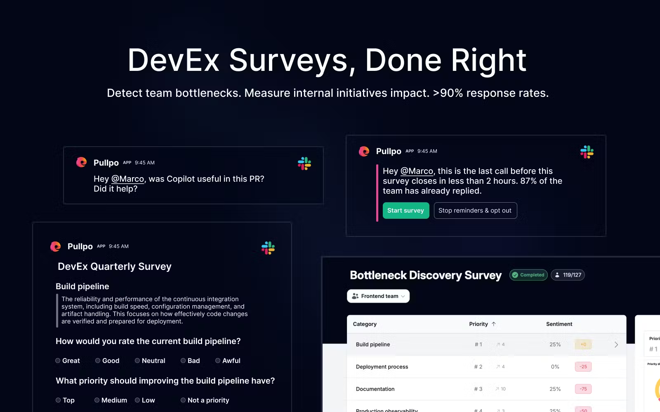Image resolution: width=660 pixels, height=412 pixels.
Task: Click the team icon in the Frontend team selector
Action: click(x=355, y=296)
